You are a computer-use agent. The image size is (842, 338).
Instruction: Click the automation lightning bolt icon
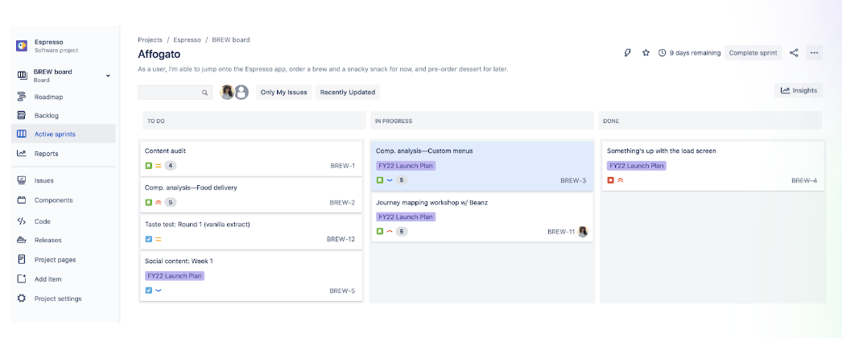pos(628,53)
